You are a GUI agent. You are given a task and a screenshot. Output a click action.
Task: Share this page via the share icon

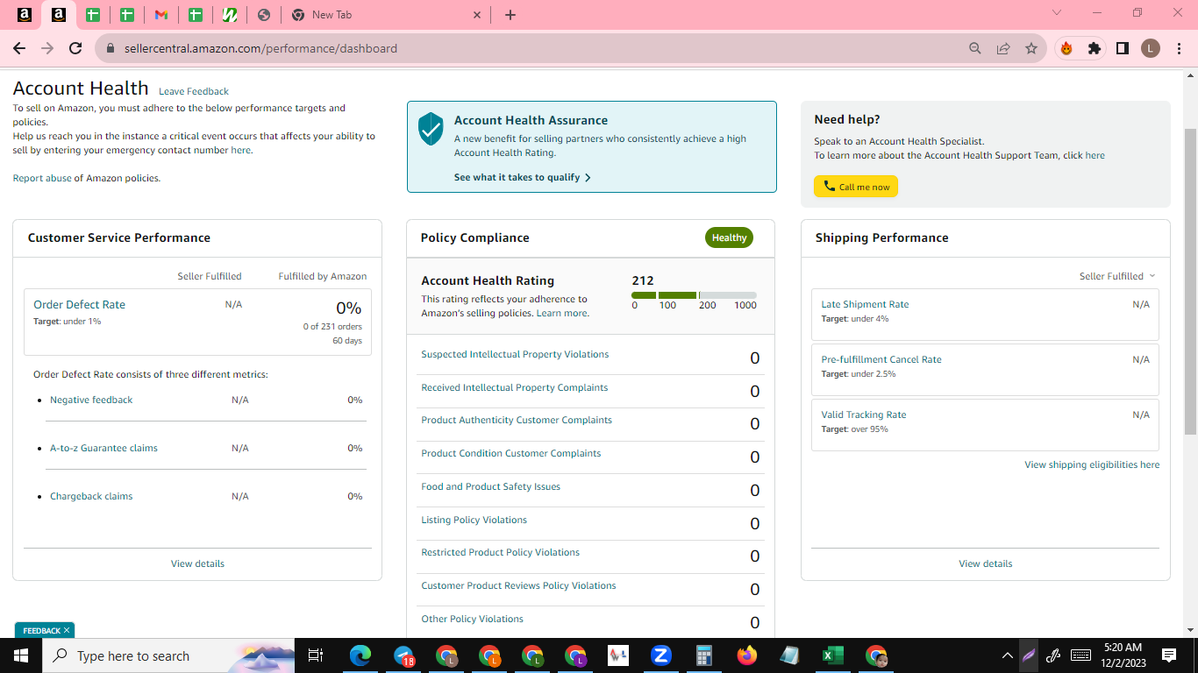click(x=1003, y=48)
